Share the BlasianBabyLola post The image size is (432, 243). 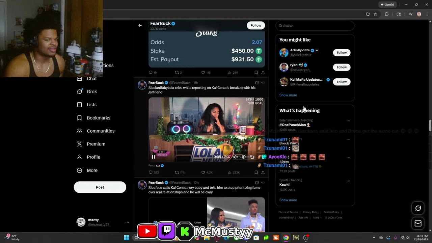pyautogui.click(x=263, y=172)
